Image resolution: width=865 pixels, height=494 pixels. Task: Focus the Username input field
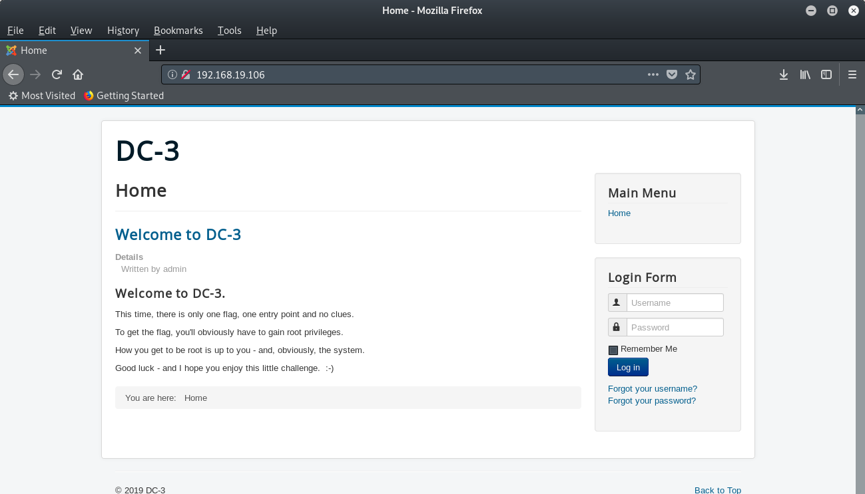[675, 303]
